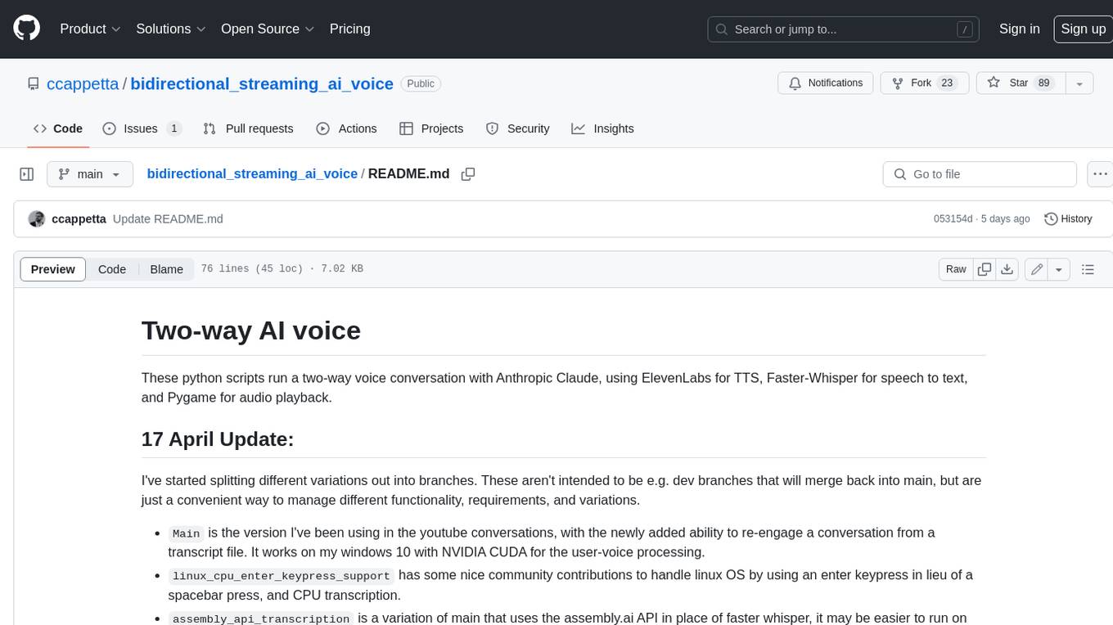Click the Main branch code label
The height and width of the screenshot is (625, 1113).
[x=186, y=533]
